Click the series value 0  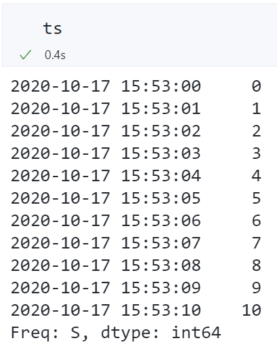(x=257, y=86)
